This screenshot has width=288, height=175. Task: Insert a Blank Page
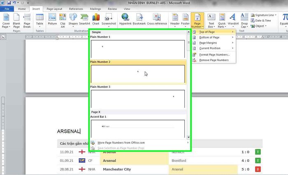click(x=16, y=20)
